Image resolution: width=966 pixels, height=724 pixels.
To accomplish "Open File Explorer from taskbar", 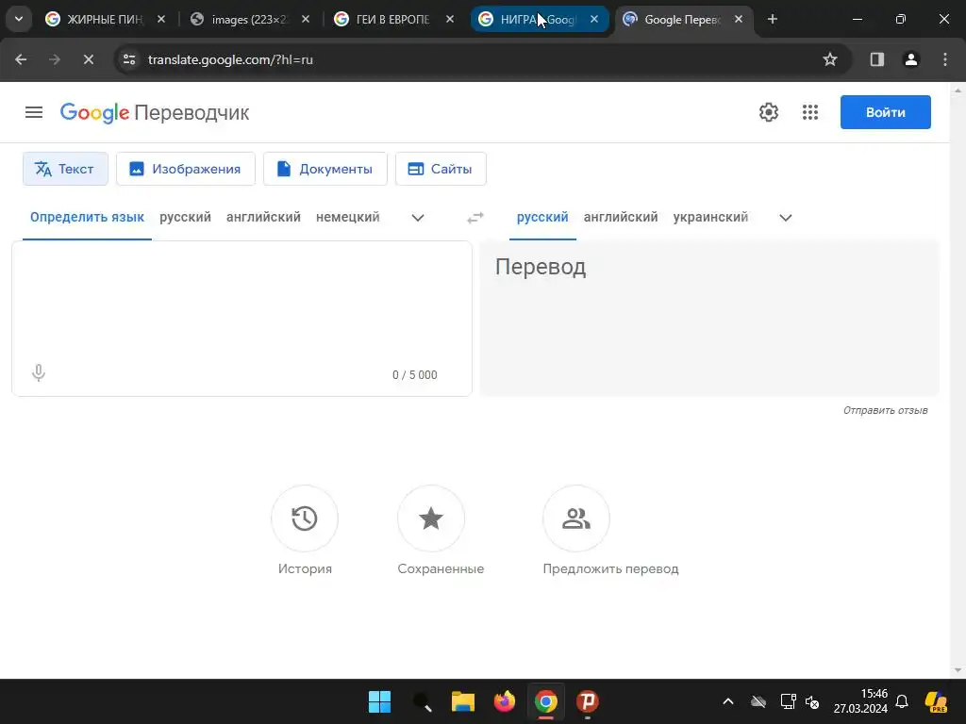I will click(462, 701).
